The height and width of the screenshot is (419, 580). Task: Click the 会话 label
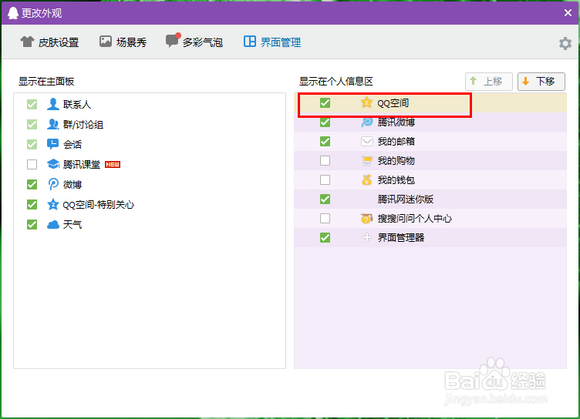[x=72, y=145]
